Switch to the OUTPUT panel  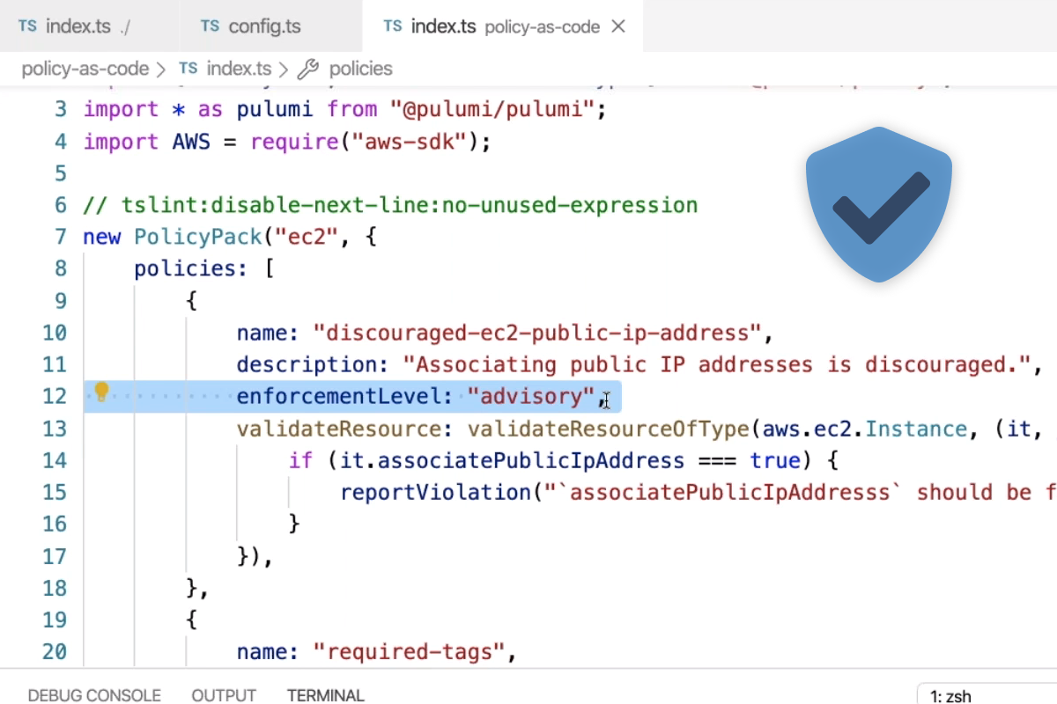(223, 695)
